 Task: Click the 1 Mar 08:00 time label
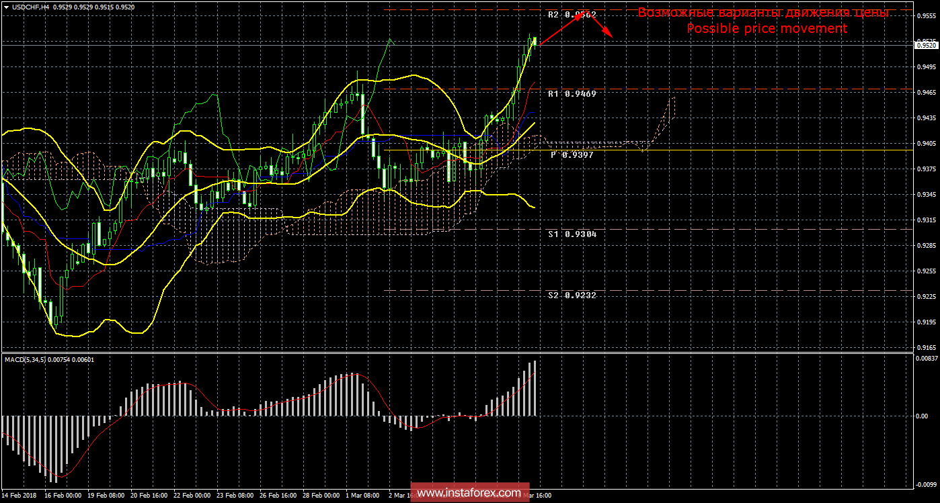tap(364, 496)
